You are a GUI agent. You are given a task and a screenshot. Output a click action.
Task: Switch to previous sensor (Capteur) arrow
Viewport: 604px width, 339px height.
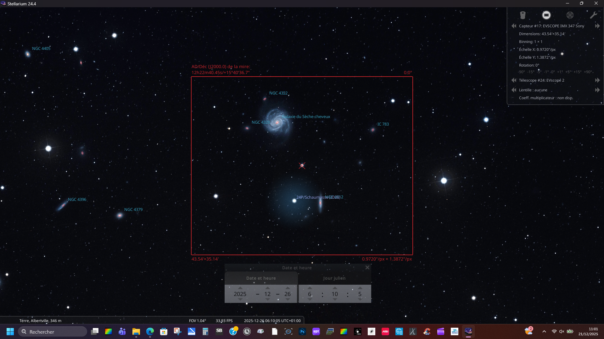(514, 26)
